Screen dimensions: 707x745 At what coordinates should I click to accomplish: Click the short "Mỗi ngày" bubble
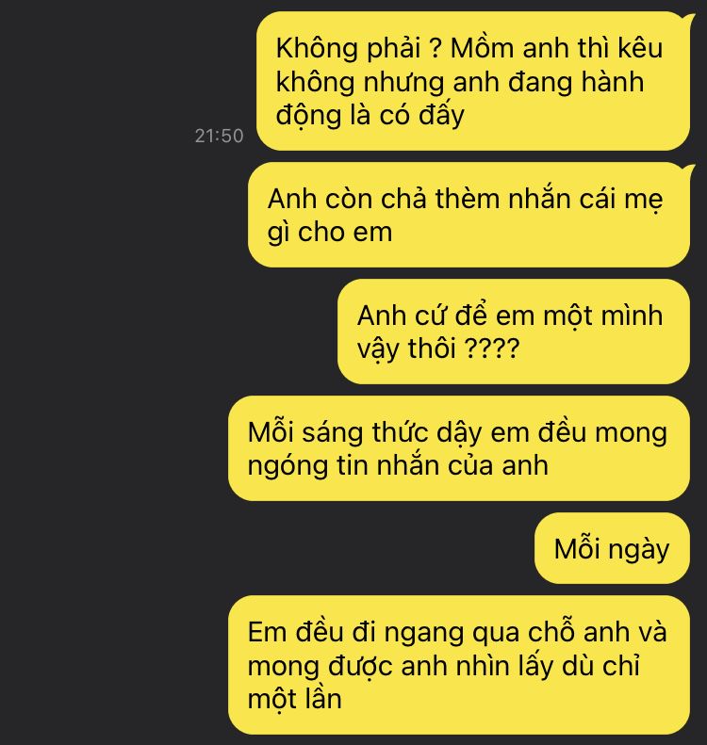[x=612, y=548]
